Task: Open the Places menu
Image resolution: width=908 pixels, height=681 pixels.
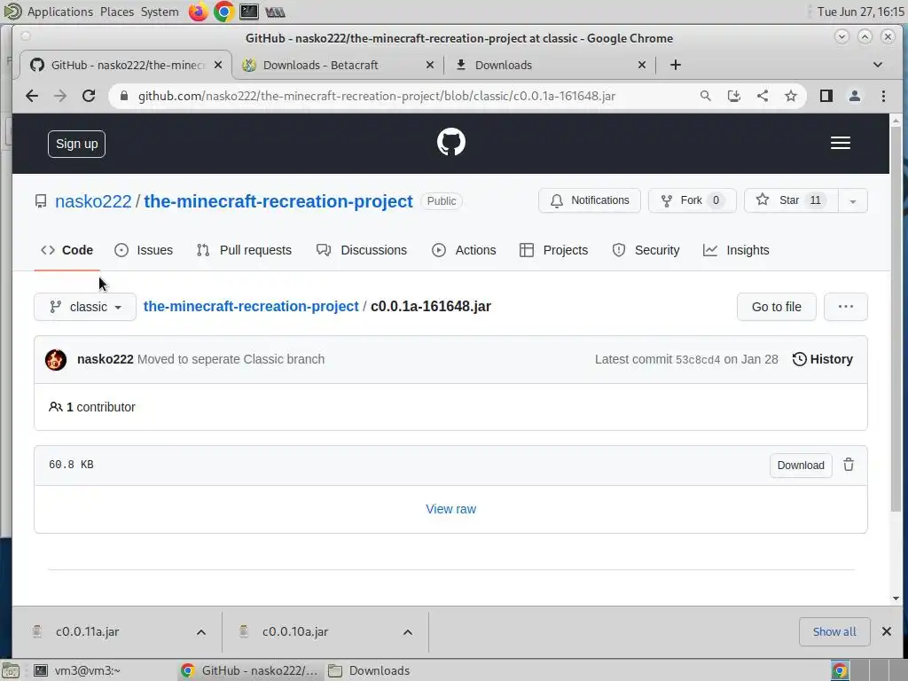Action: [117, 12]
